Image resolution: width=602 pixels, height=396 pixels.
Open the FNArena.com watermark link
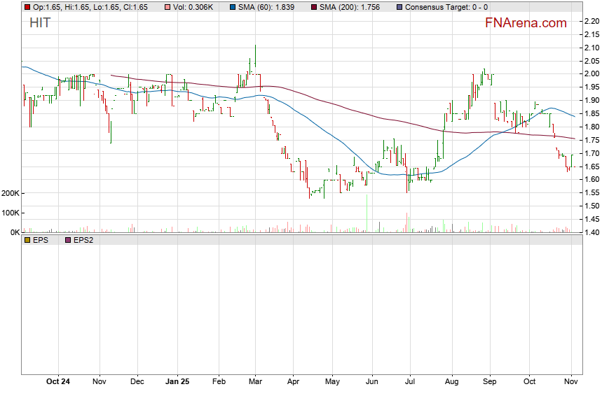(526, 23)
